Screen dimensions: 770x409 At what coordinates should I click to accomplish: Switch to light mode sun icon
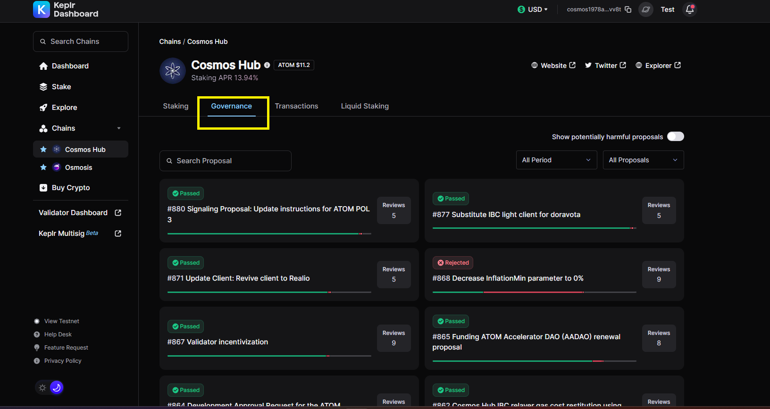coord(42,388)
